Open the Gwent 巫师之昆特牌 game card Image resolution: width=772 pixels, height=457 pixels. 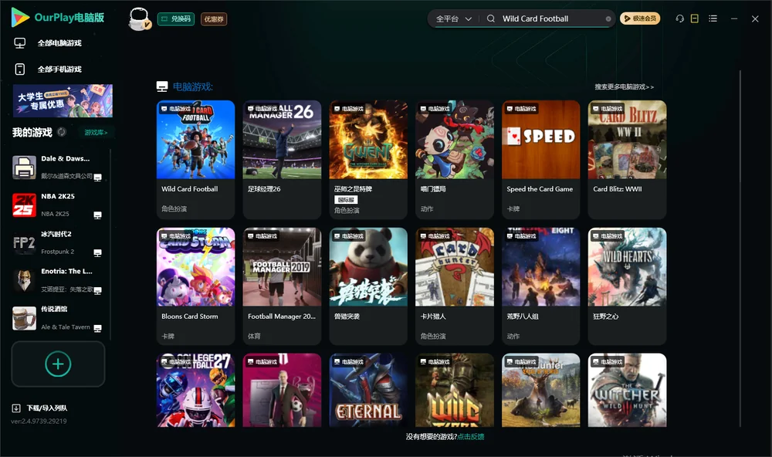coord(368,160)
